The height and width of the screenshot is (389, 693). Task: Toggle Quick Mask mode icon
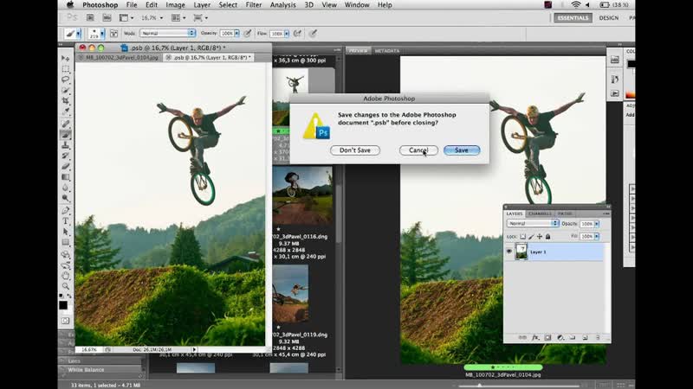pyautogui.click(x=66, y=321)
